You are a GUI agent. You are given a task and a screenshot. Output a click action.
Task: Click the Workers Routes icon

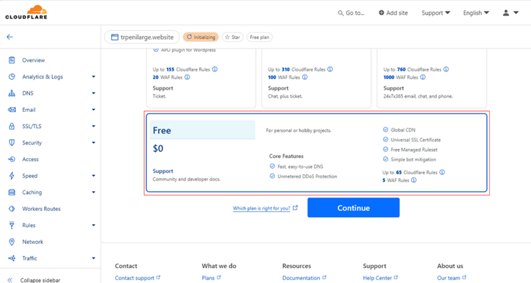pos(12,209)
